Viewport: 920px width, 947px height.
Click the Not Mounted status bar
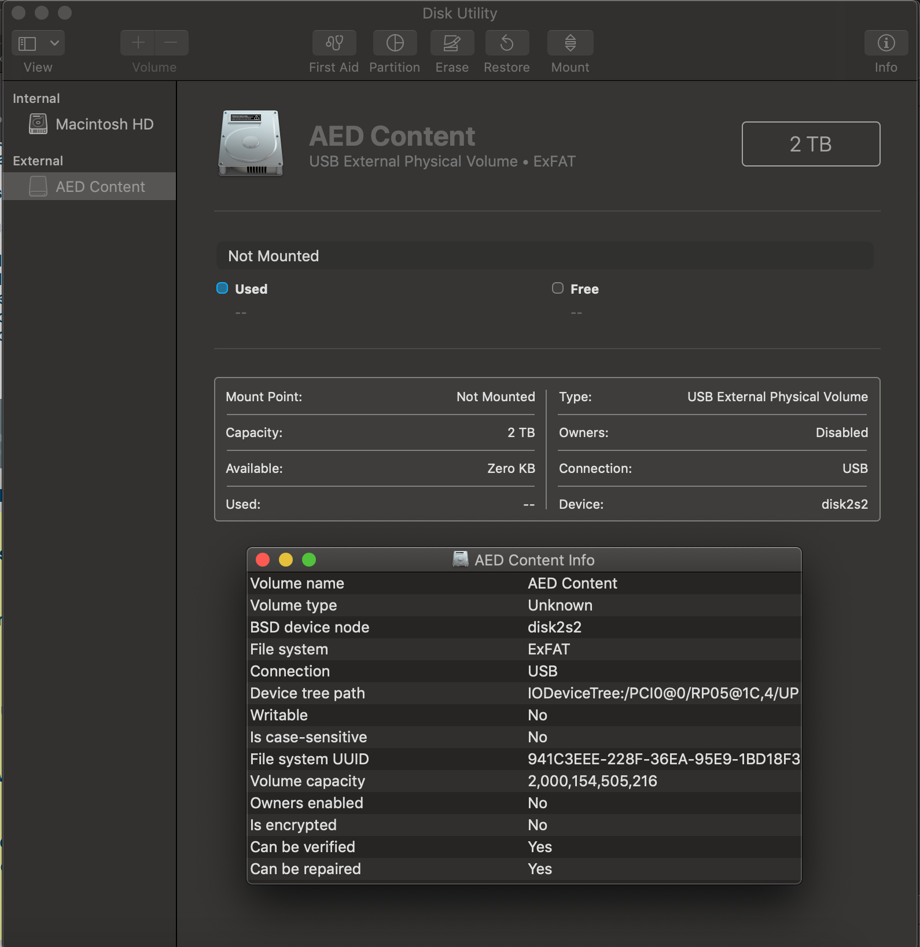click(x=544, y=256)
